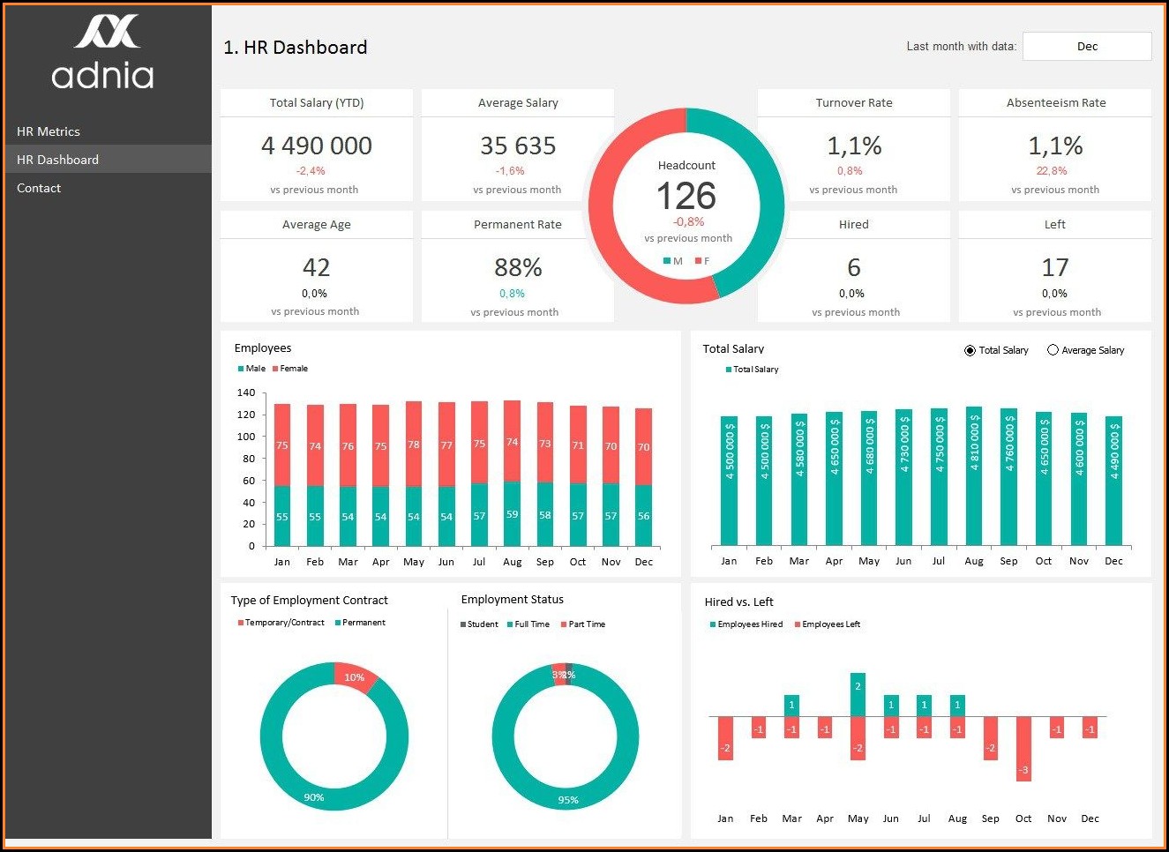Click the Female legend marker in Employees chart
The image size is (1169, 852).
[x=275, y=369]
